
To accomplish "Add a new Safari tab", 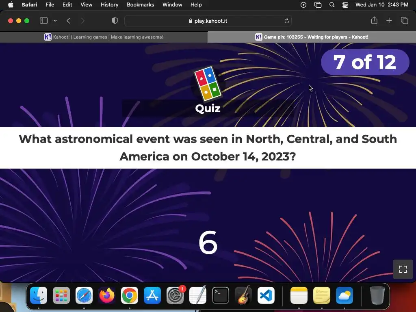I will 389,20.
